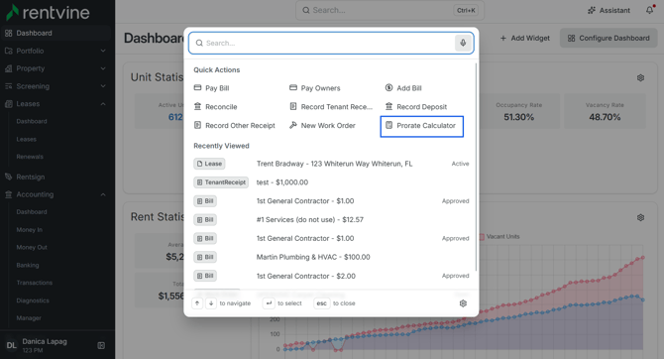Click the Leases icon in the sidebar
Viewport: 664px width, 359px height.
coord(9,104)
